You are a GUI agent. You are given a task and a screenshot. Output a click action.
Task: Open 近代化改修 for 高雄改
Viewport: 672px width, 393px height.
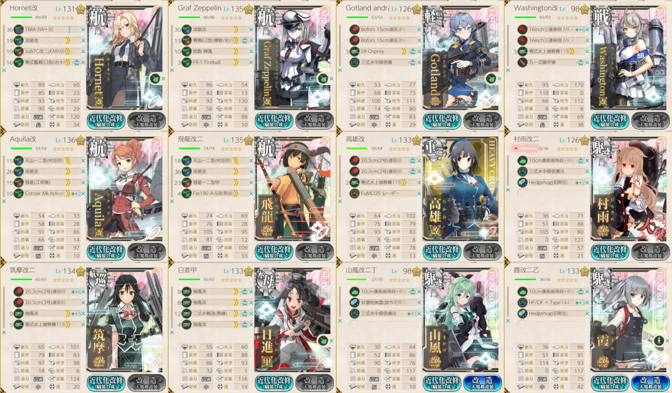click(442, 251)
